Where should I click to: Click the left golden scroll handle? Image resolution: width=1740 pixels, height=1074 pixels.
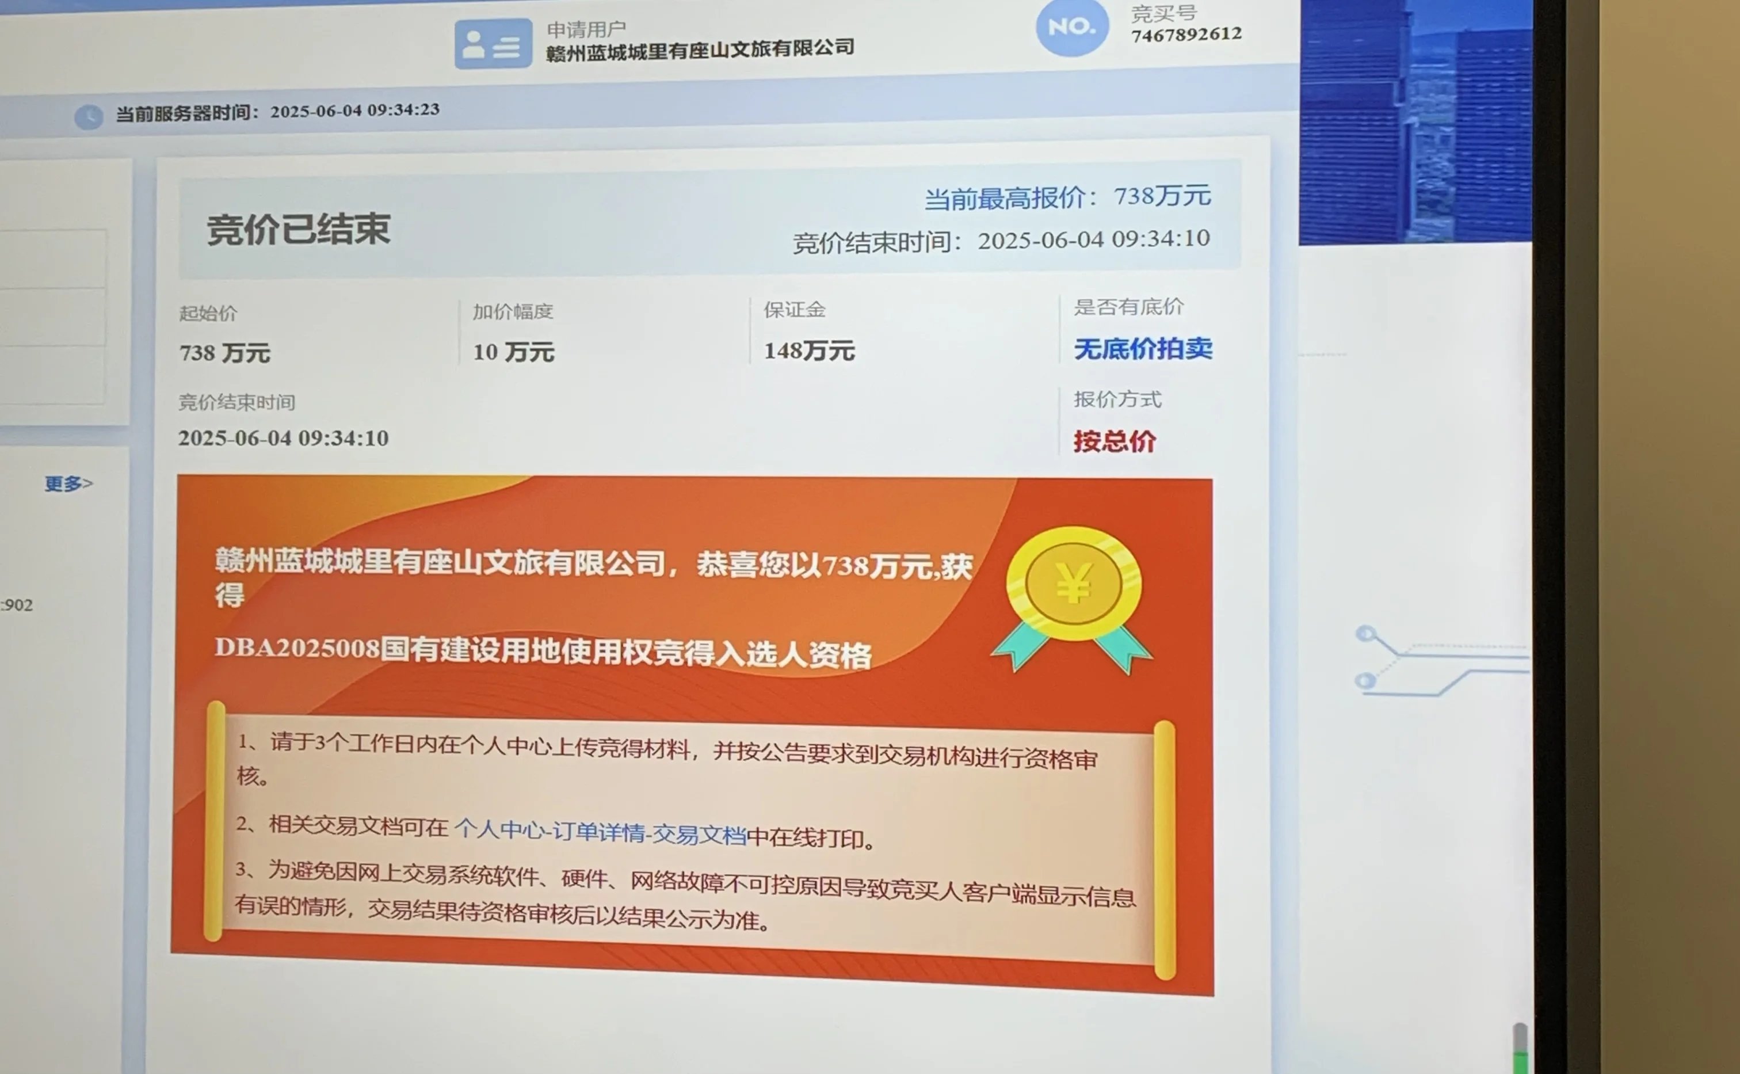click(x=215, y=822)
